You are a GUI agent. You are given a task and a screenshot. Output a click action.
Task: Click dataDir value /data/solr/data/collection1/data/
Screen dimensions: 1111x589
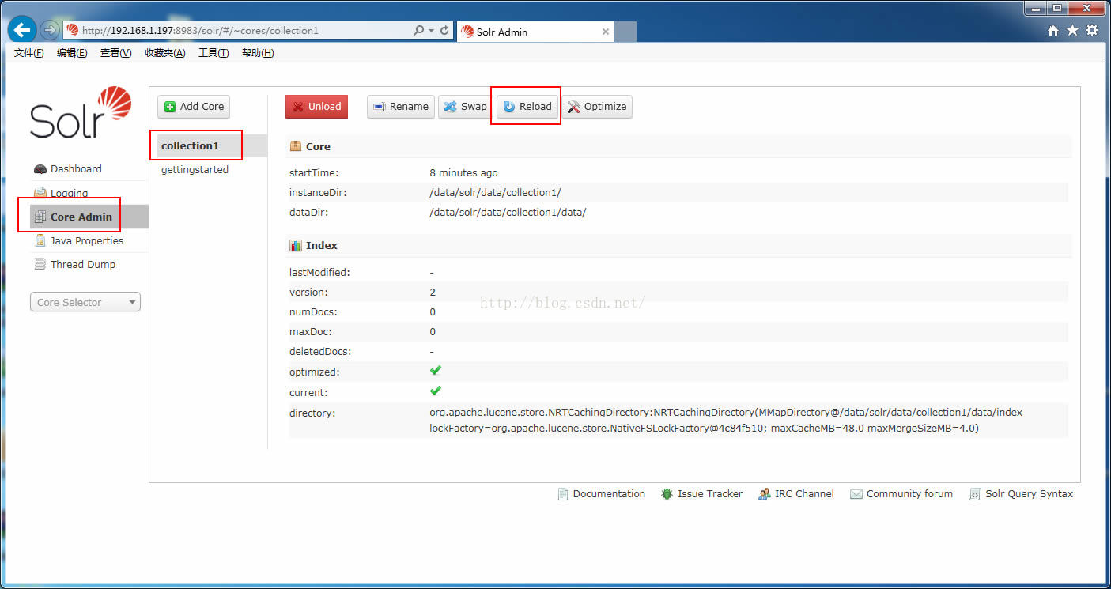508,212
